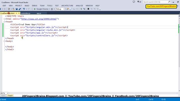Viewport: 180px width, 101px height.
Task: Click the Scripts/controllers.js script line
Action: pyautogui.click(x=39, y=36)
